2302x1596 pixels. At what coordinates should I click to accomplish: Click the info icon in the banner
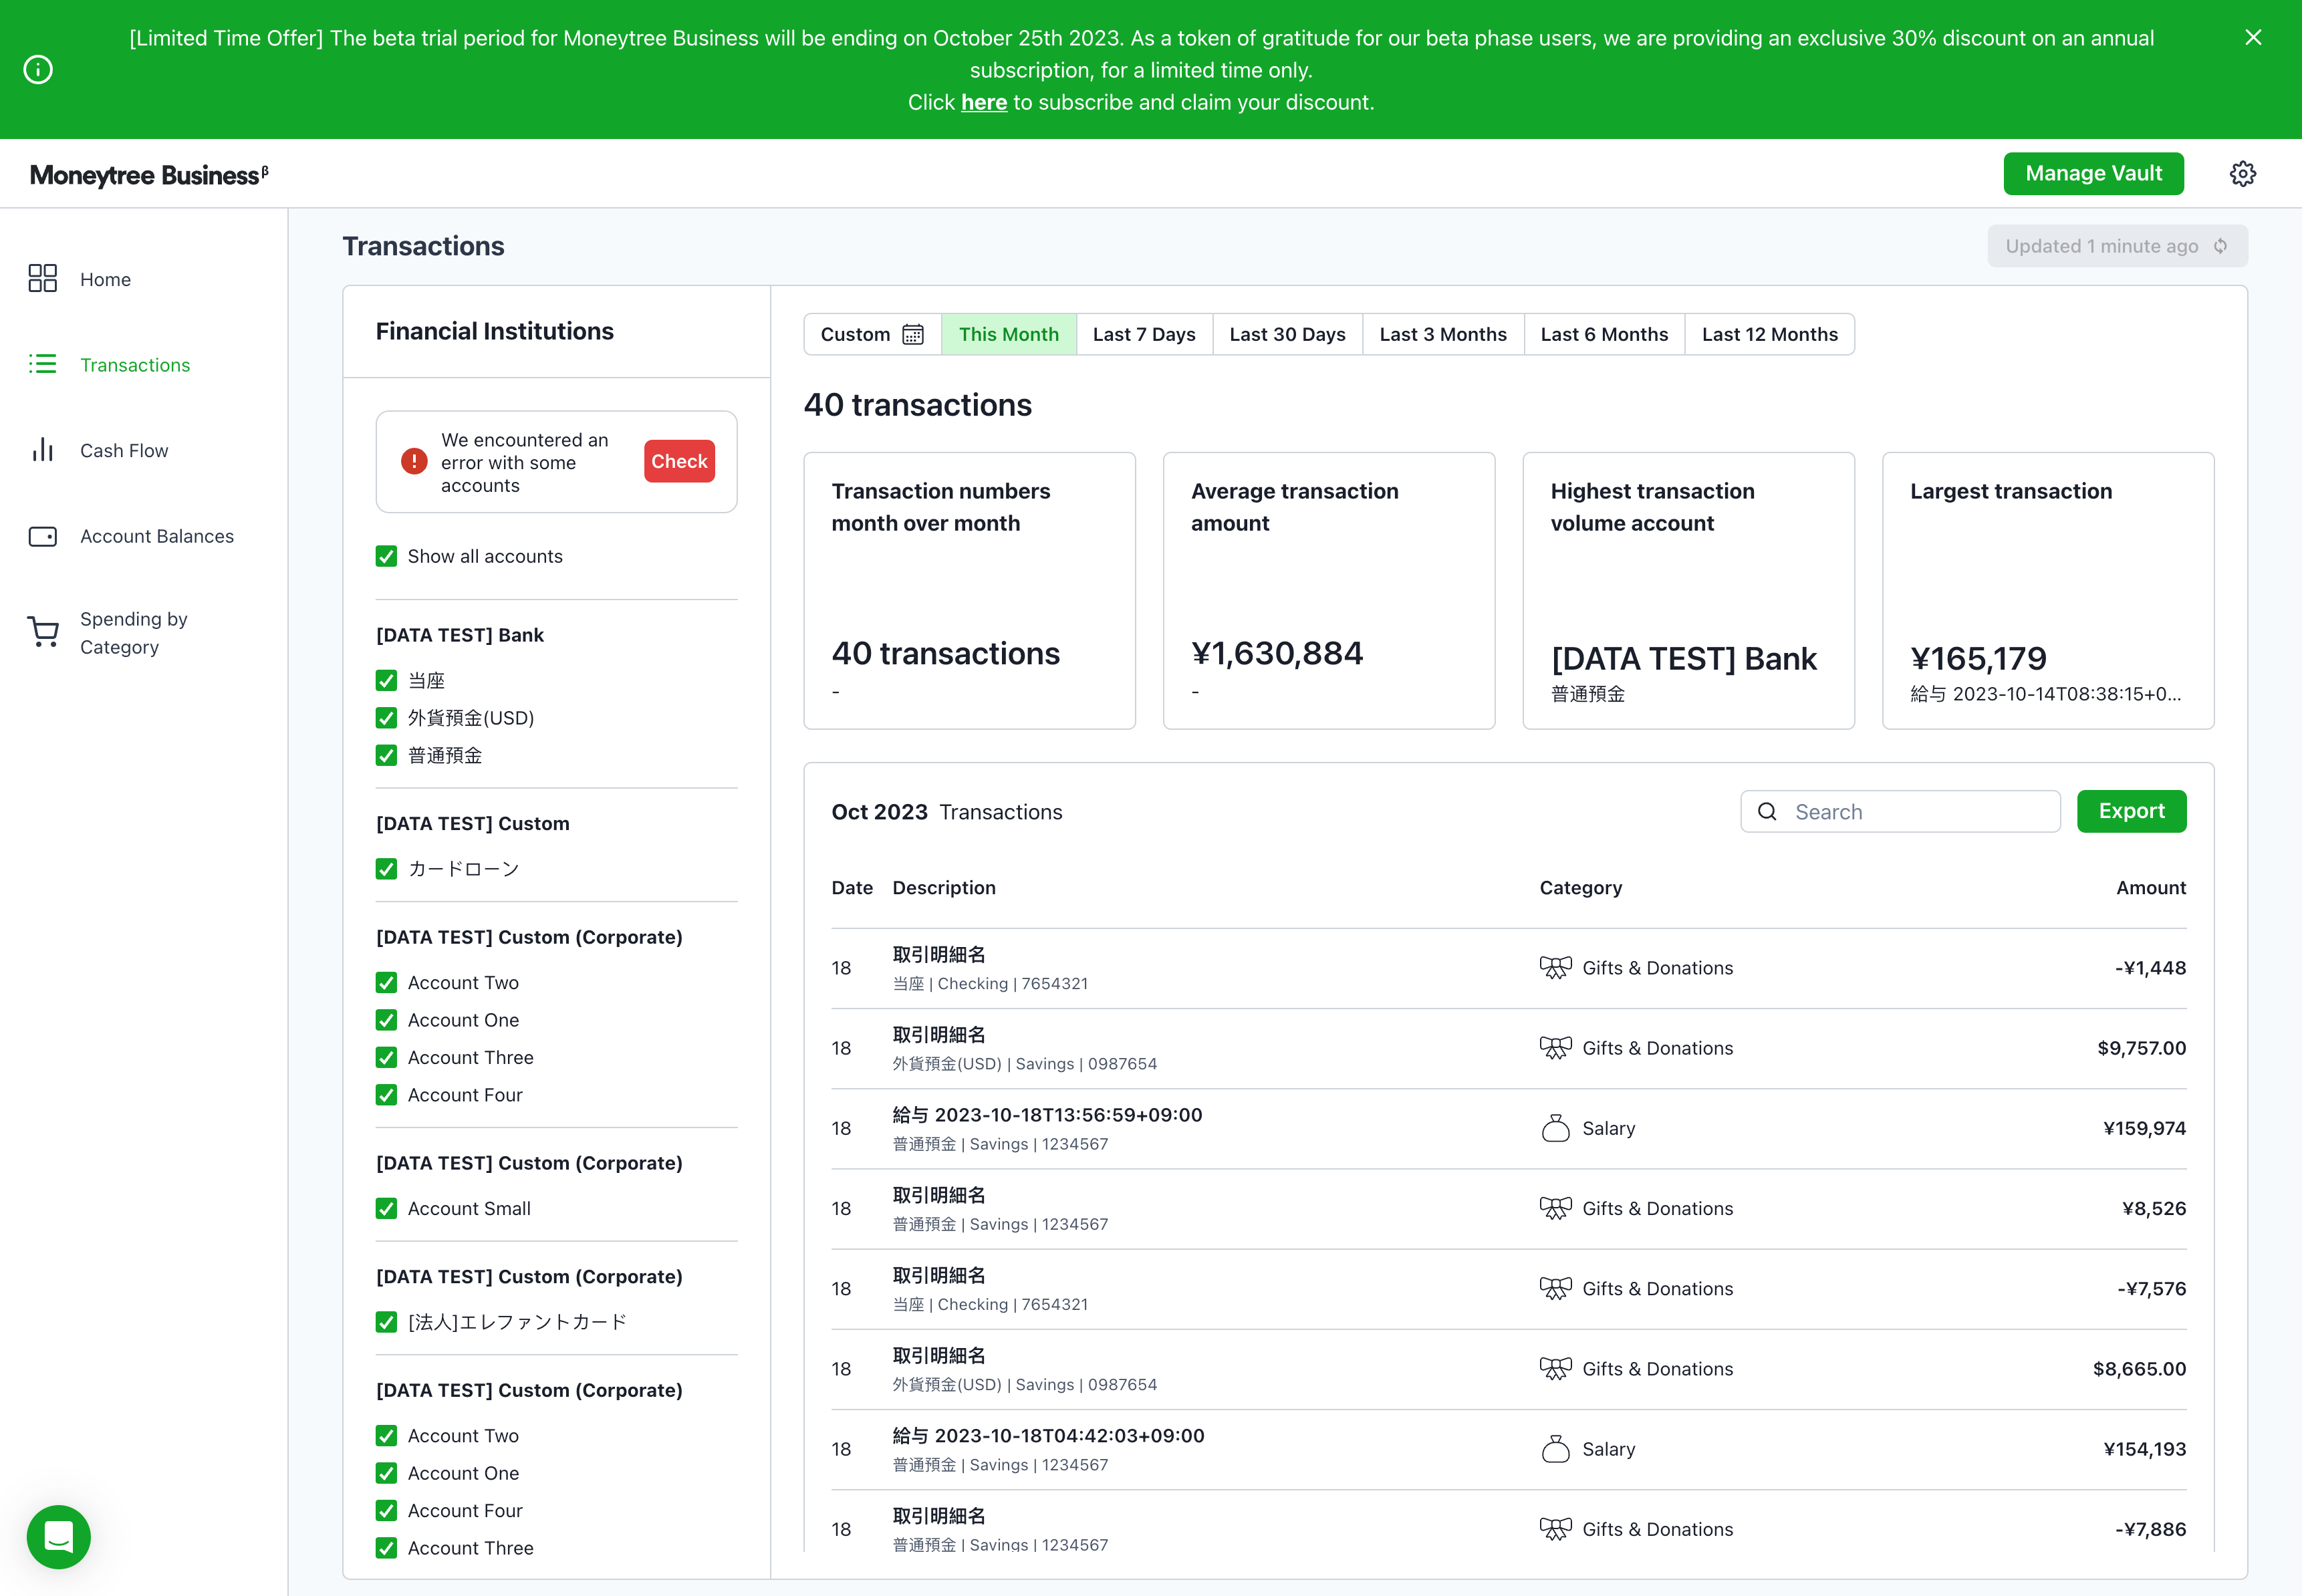(x=38, y=70)
